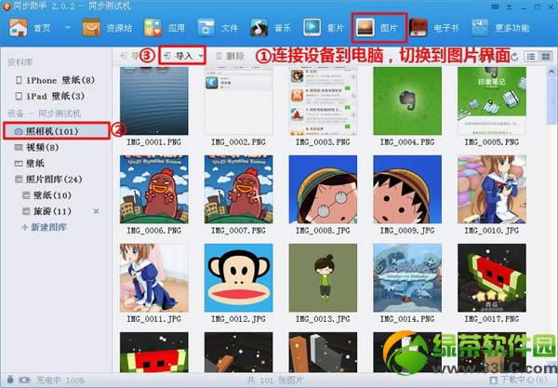Click the 影片 play icon
558x388 pixels.
tap(312, 27)
